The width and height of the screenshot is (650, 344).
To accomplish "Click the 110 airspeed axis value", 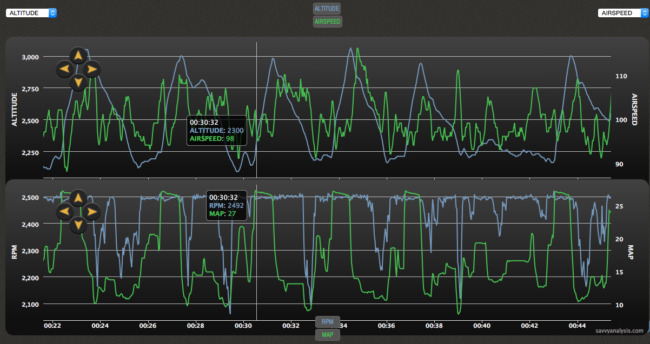I will [x=621, y=77].
